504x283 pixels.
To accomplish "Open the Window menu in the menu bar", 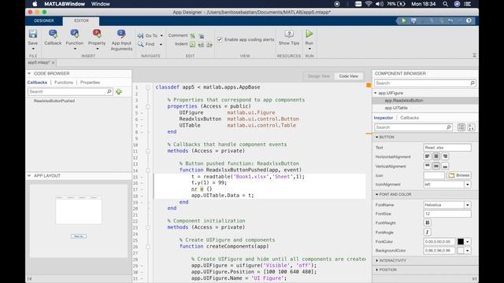I will point(101,4).
